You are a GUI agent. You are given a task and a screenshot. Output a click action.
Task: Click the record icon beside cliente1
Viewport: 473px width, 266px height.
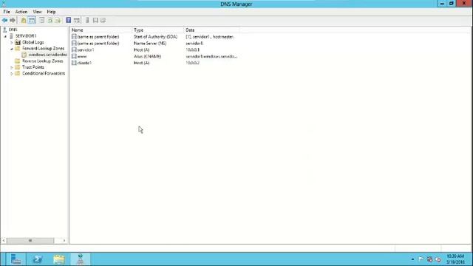[74, 63]
